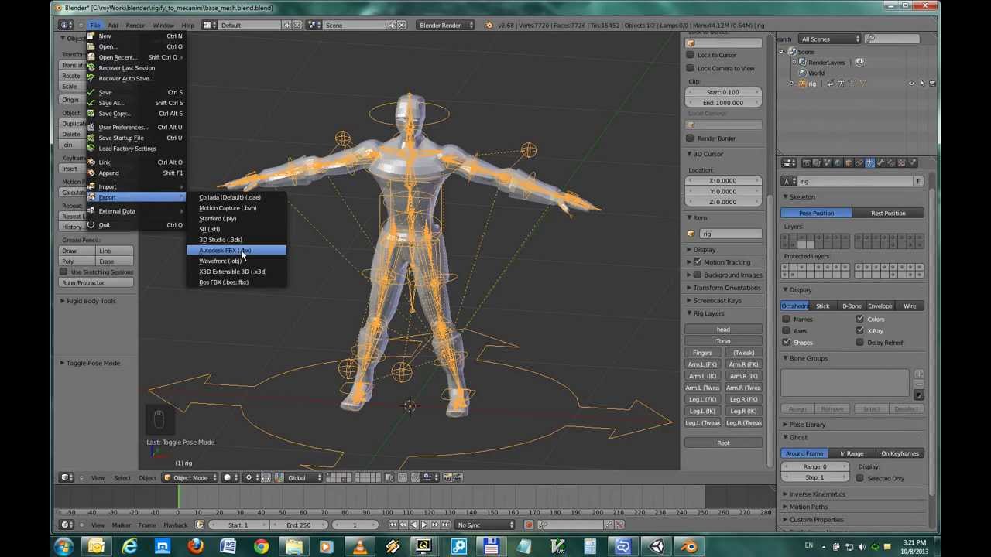Viewport: 991px width, 557px height.
Task: Open the All Scenes outliner dropdown
Action: tap(830, 39)
